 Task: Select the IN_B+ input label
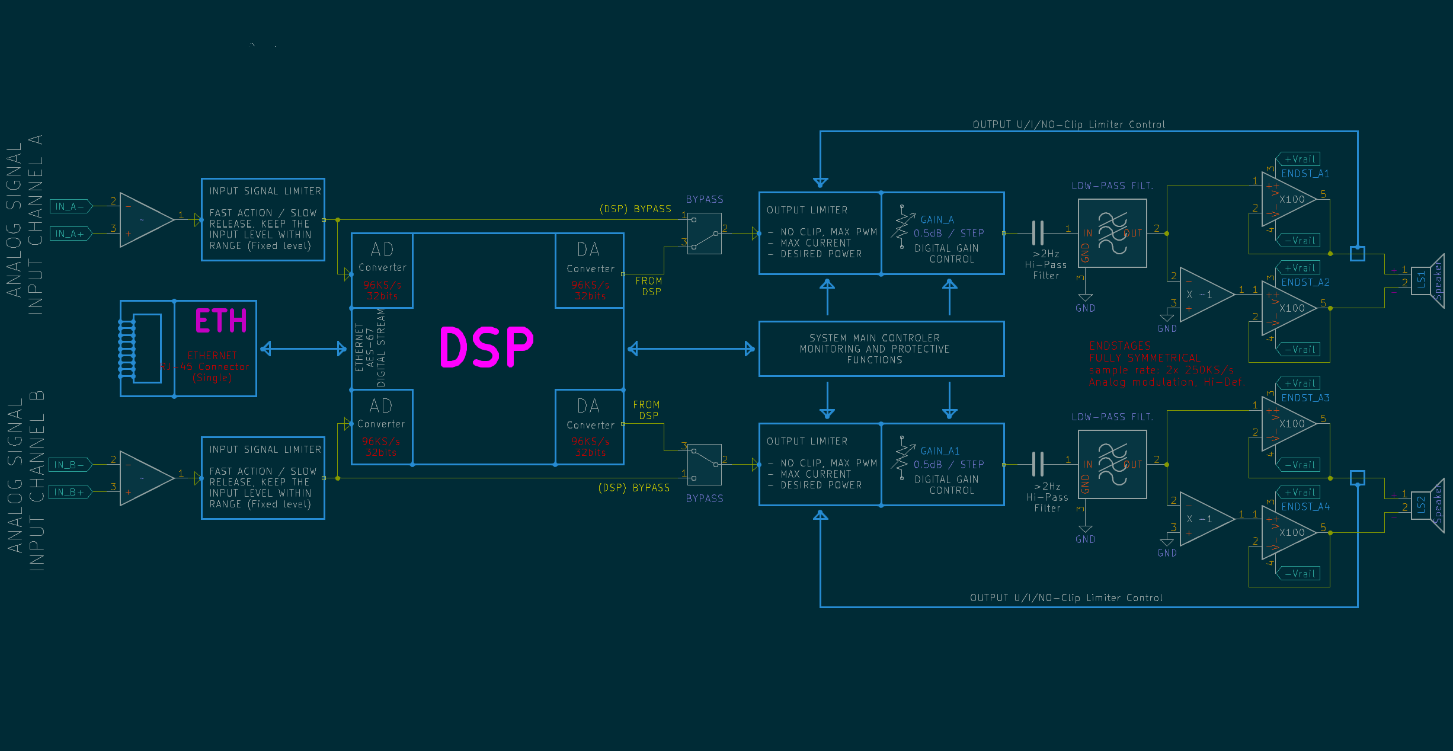point(71,492)
